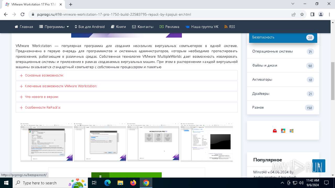
Task: Click the scroll-to-top arrow button
Action: click(x=319, y=166)
